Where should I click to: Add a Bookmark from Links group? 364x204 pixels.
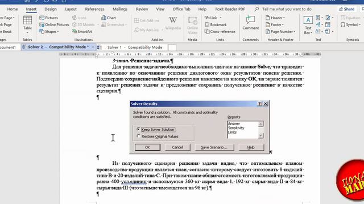point(216,24)
